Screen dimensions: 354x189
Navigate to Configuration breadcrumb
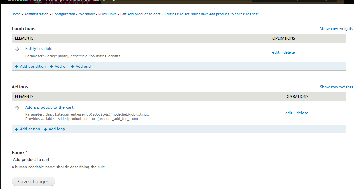coord(64,14)
